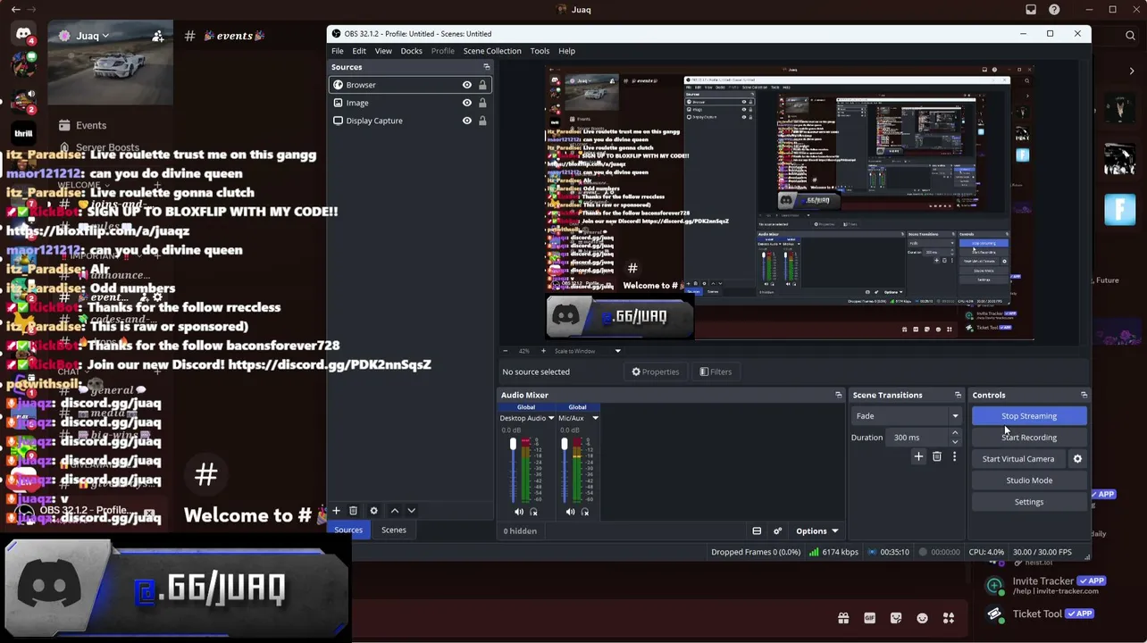The width and height of the screenshot is (1147, 643).
Task: Move source down with arrow icon
Action: point(411,511)
